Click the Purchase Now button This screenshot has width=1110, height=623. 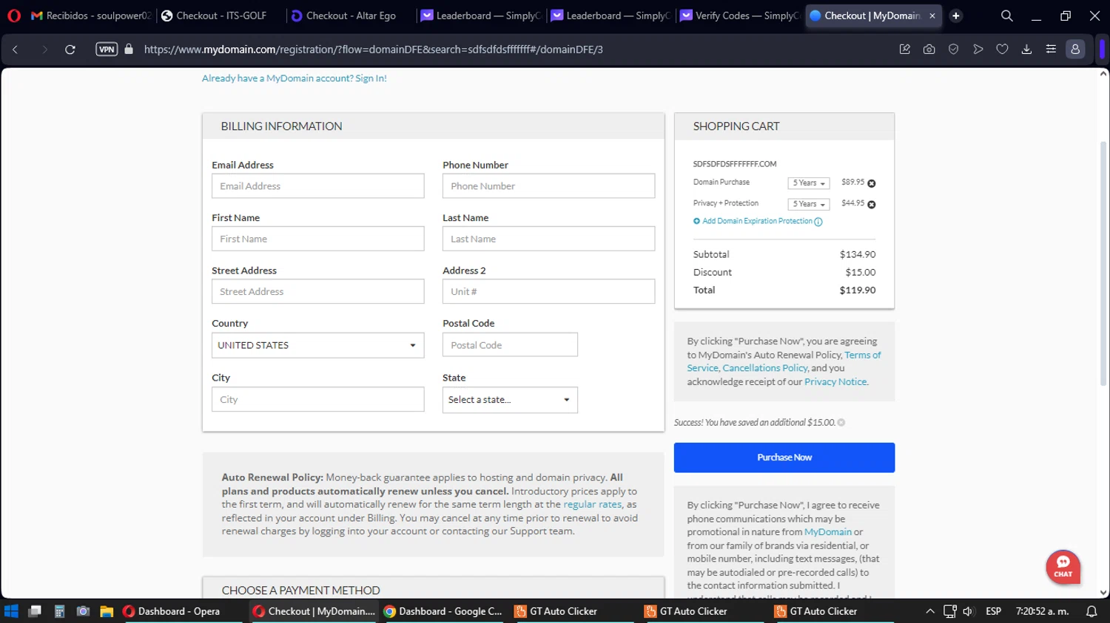(x=784, y=457)
